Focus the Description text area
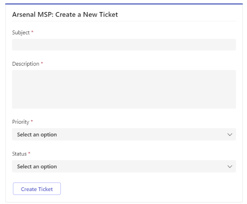The image size is (247, 204). (124, 89)
